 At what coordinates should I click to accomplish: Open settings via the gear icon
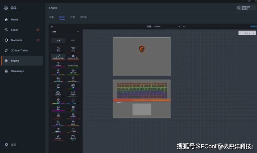(6, 145)
